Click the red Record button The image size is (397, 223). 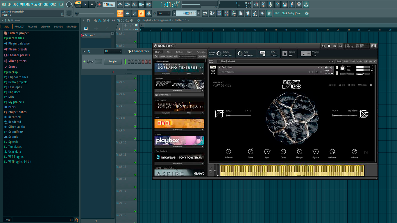[x=99, y=5]
